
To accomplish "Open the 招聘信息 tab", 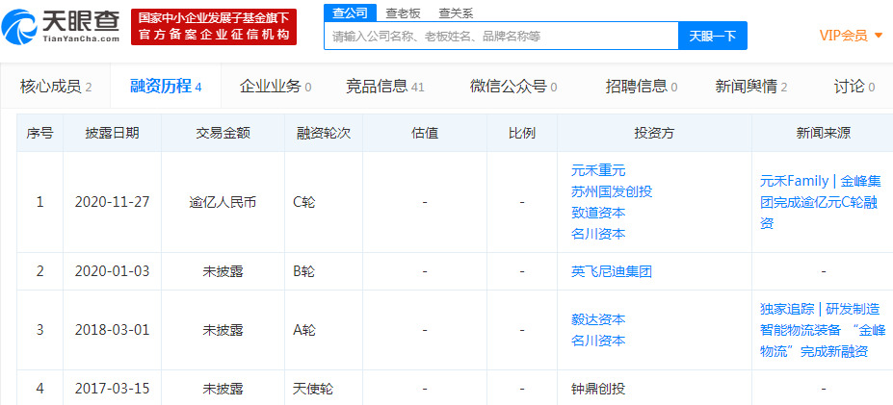I will coord(642,87).
